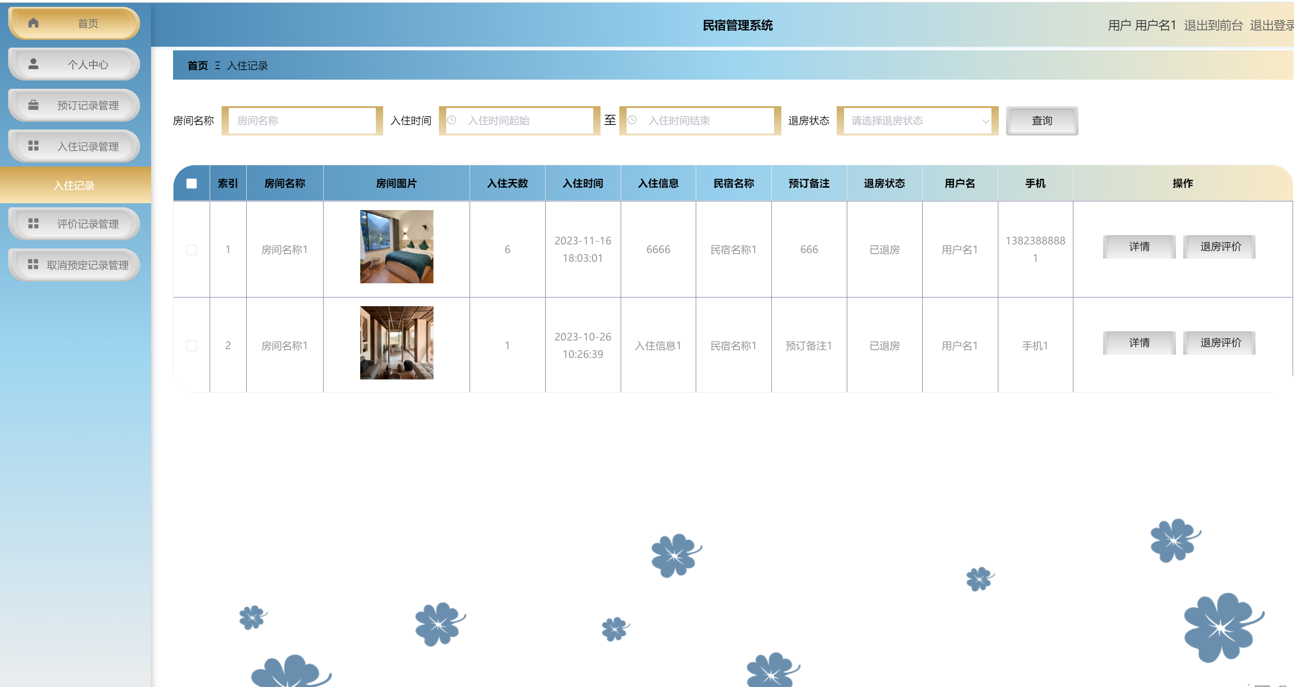Check the checkbox for row index 2
Screen dimensions: 1294x687
point(191,346)
